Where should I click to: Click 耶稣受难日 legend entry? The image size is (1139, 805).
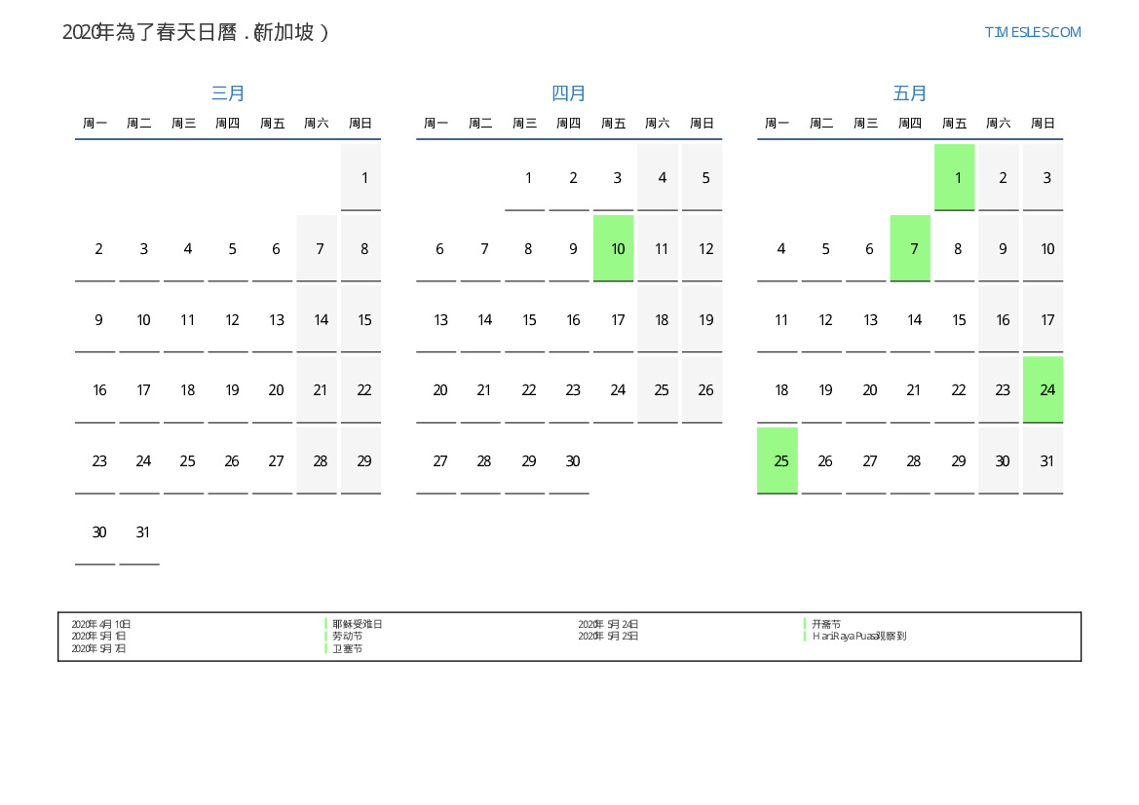[357, 624]
